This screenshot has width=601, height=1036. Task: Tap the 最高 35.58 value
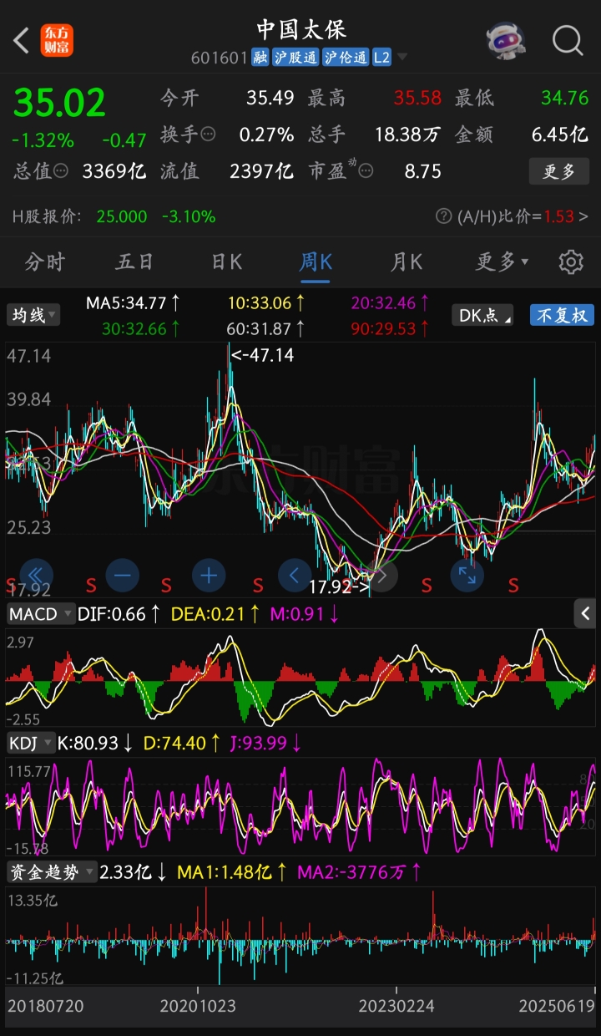tap(417, 98)
